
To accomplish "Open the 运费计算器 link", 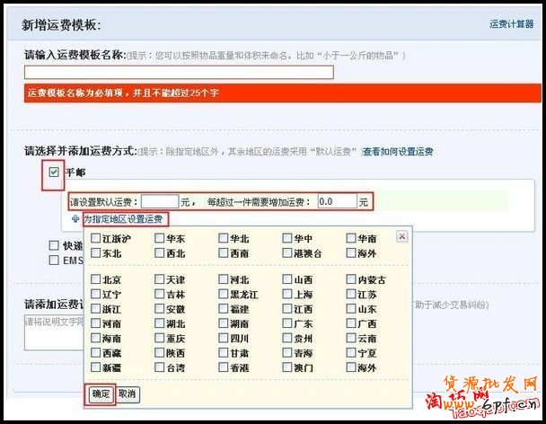I will 512,24.
